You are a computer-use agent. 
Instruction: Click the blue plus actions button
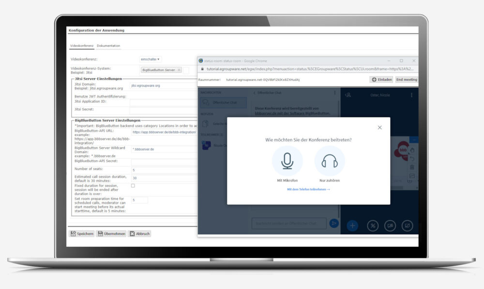pyautogui.click(x=352, y=225)
